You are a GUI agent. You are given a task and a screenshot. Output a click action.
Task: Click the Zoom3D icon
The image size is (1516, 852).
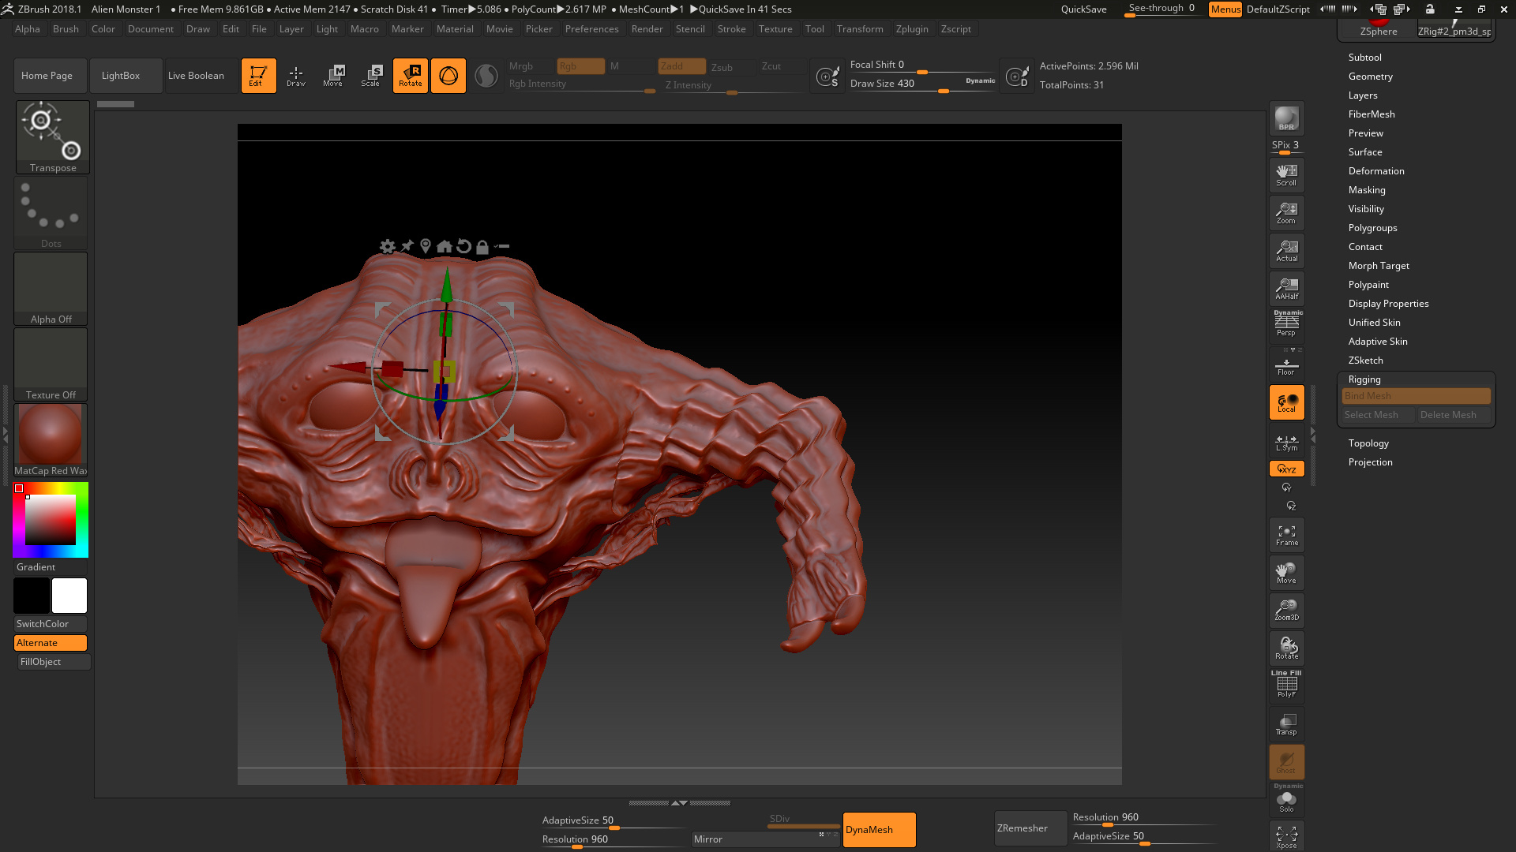point(1286,611)
